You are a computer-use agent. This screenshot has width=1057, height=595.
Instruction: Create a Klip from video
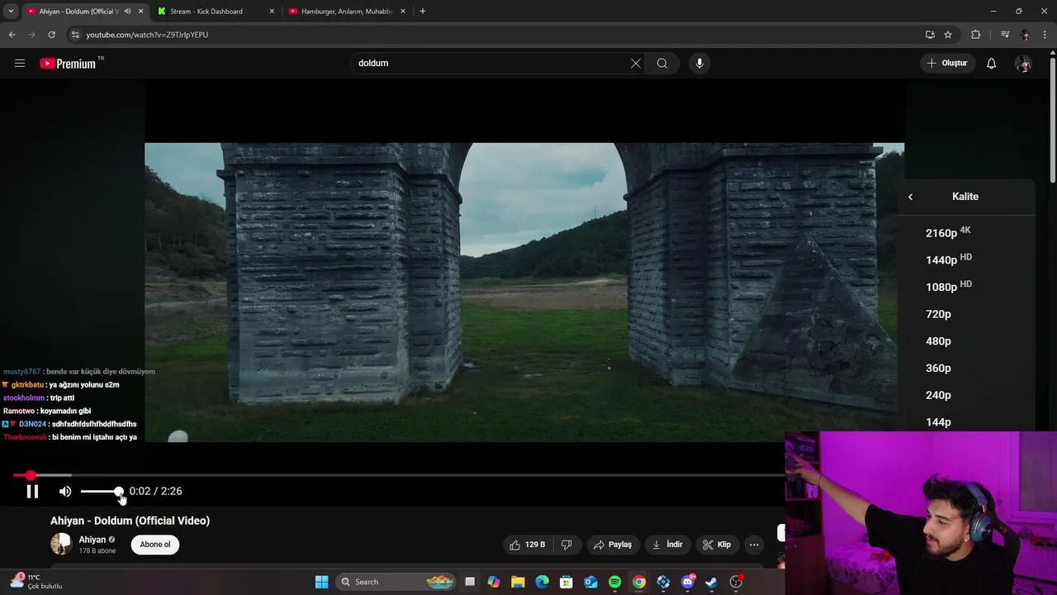[717, 545]
